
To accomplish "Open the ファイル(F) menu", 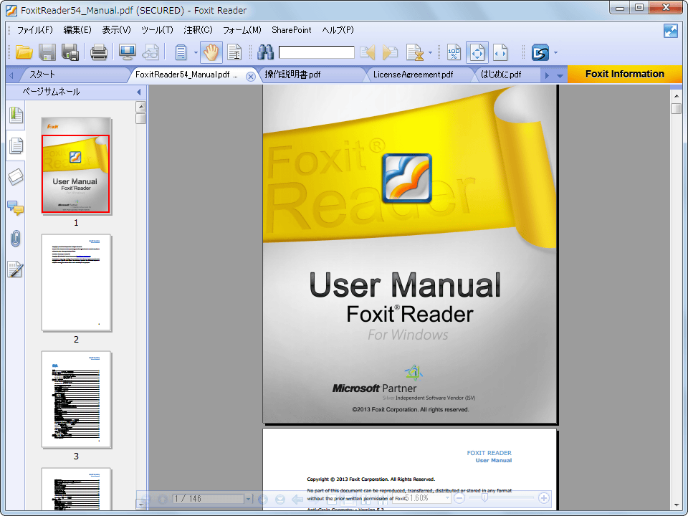I will (x=34, y=30).
